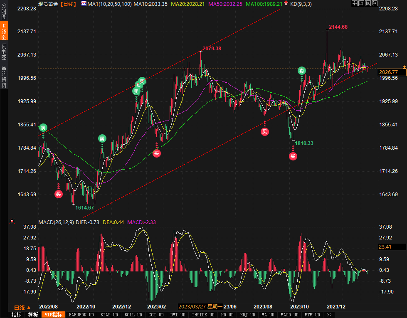Click the red up-arrow icon before KD(9,3,3)
Viewport: 407px width, 318px height.
click(x=286, y=4)
